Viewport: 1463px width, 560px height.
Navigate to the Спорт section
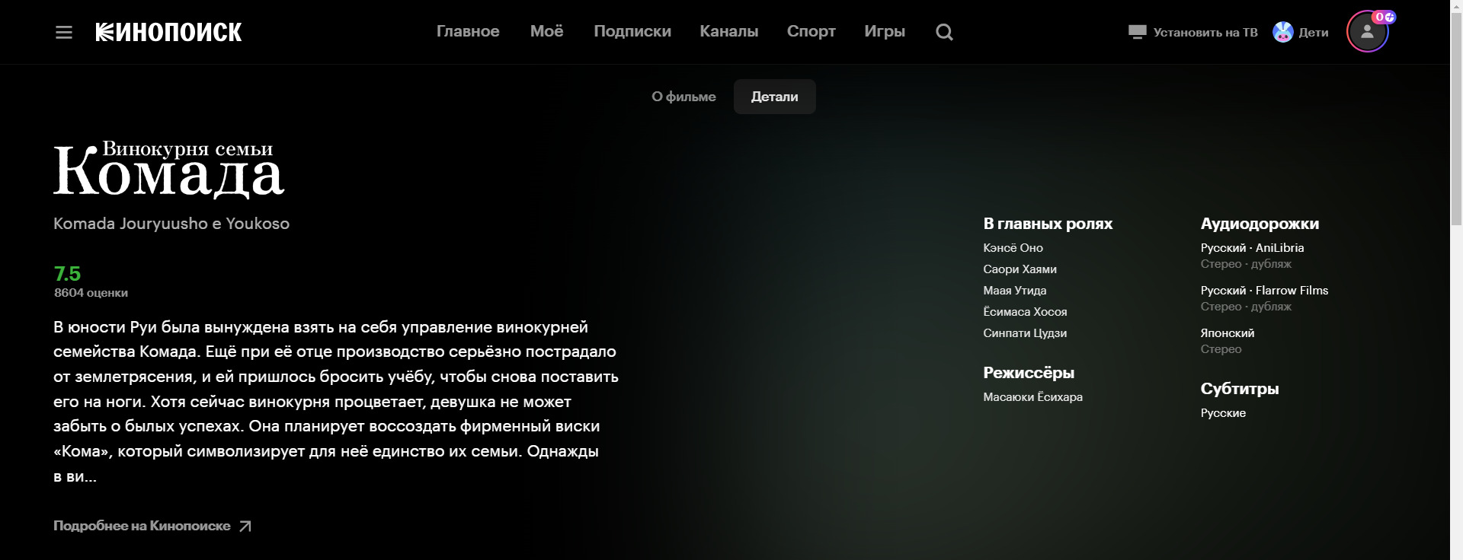pyautogui.click(x=811, y=32)
